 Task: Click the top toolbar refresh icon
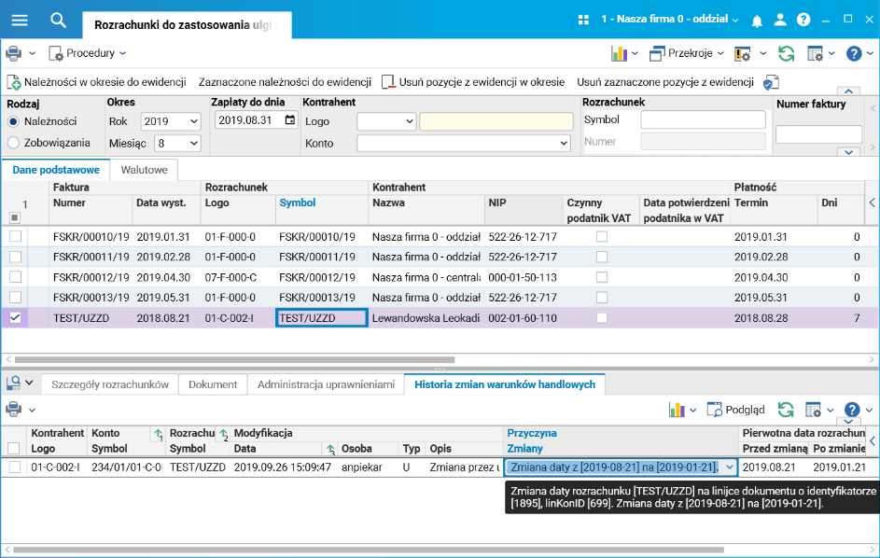click(x=787, y=53)
